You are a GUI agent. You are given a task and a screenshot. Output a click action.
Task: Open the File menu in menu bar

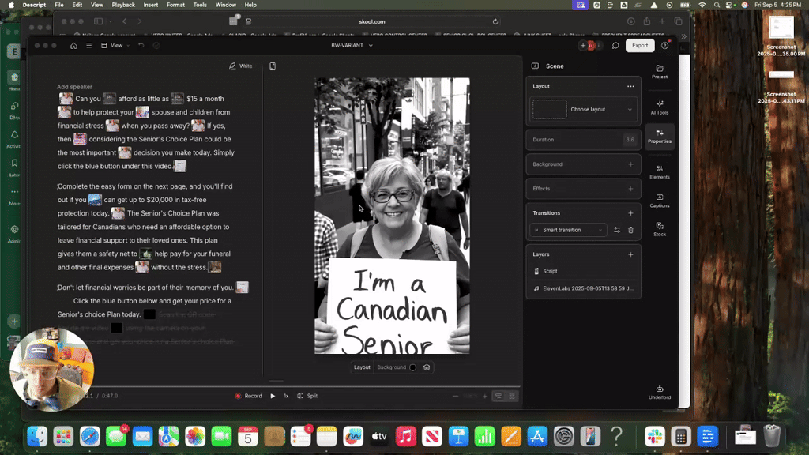(58, 5)
